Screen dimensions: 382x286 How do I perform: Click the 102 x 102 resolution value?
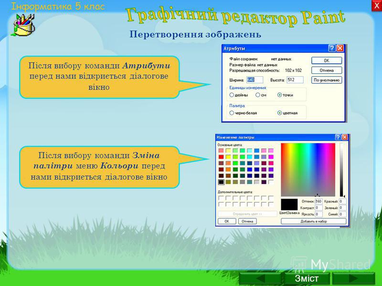[x=293, y=70]
